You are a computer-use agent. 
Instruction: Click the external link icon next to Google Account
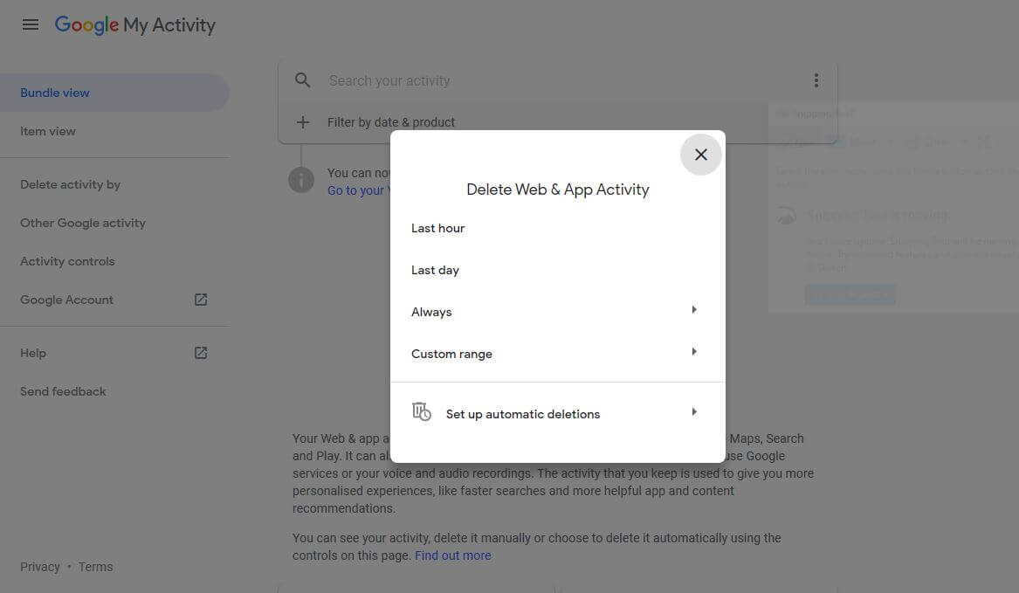coord(201,300)
